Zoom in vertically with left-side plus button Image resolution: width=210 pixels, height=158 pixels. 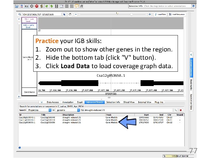tap(19, 97)
